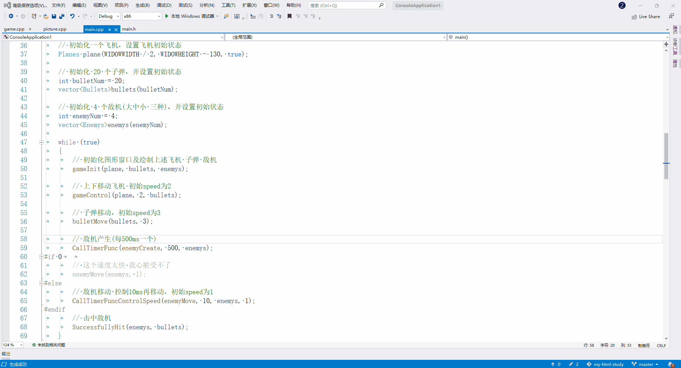Open the Edit menu 编辑(E)
Screen dimensions: 681x368
click(79, 5)
